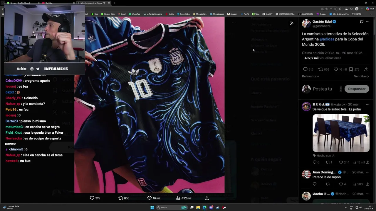Open the Mercadolibre bookmark
The width and height of the screenshot is (376, 211).
tap(200, 14)
